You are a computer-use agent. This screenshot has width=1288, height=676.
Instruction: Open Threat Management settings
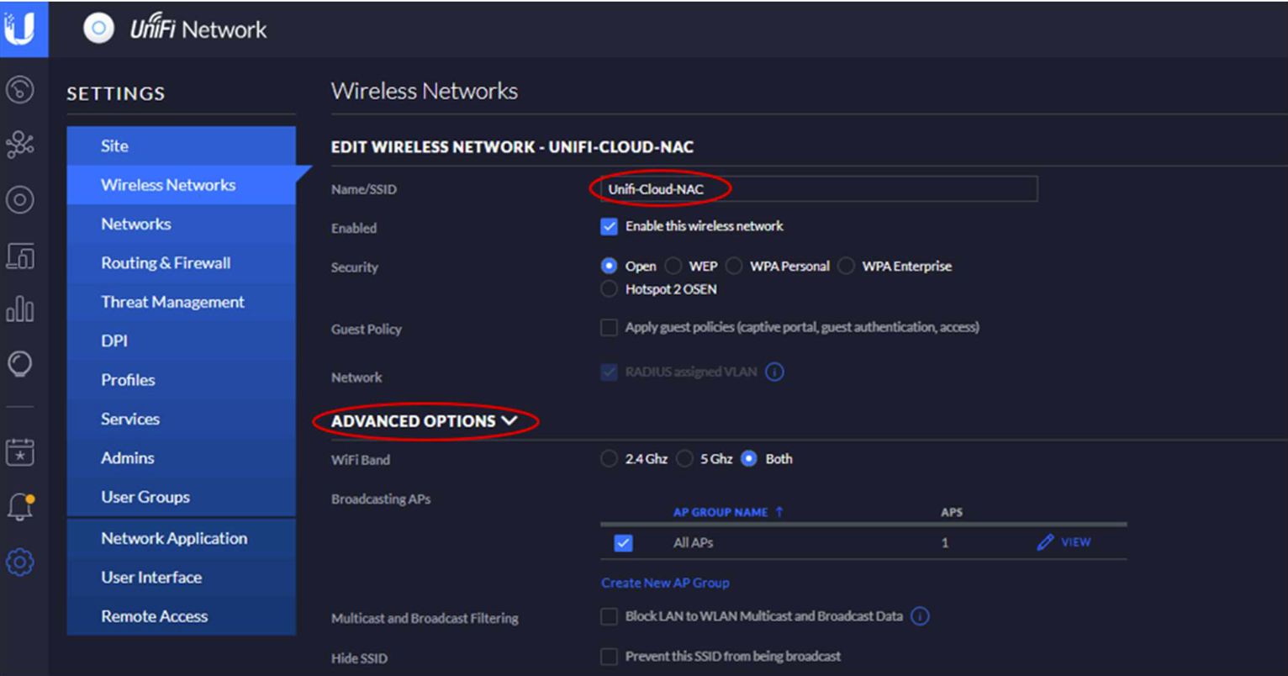pyautogui.click(x=182, y=302)
